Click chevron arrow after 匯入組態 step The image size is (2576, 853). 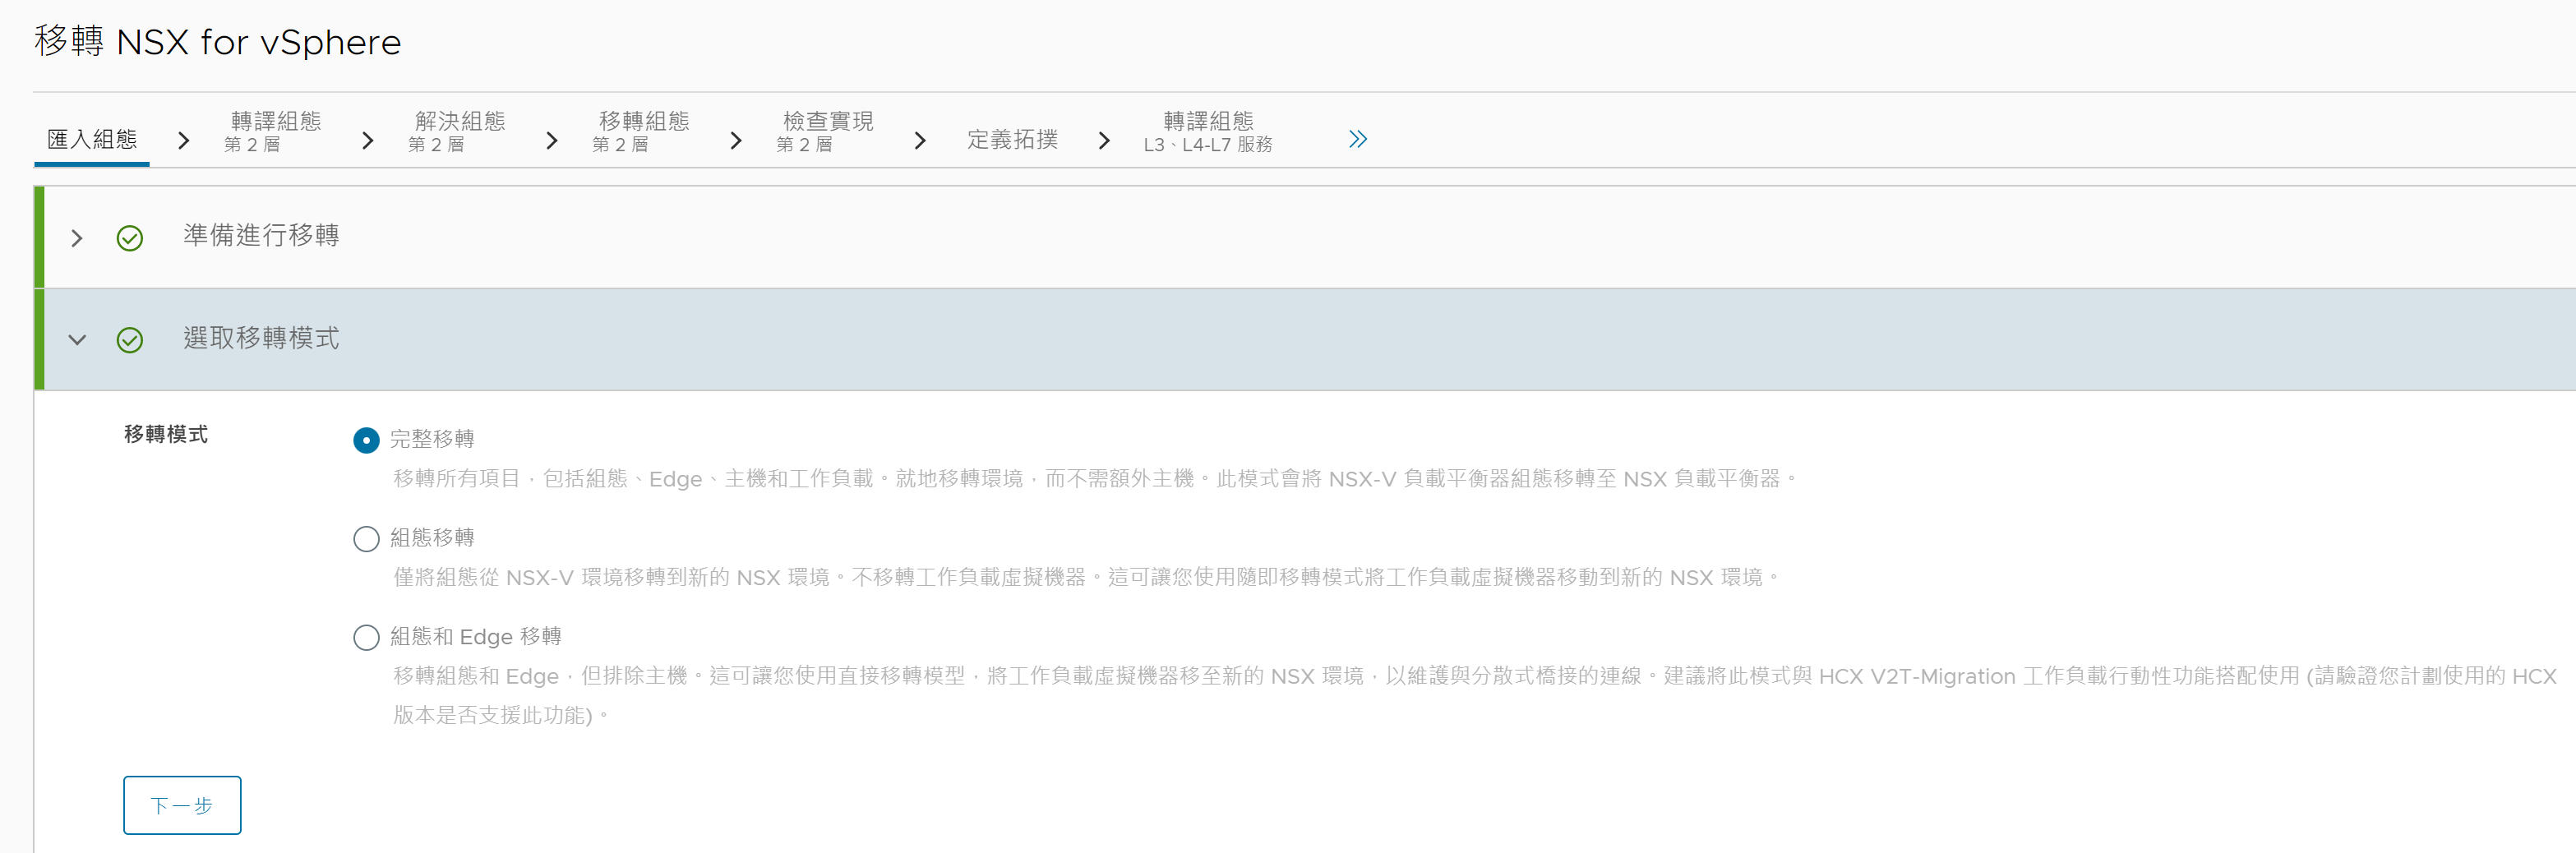pyautogui.click(x=183, y=140)
